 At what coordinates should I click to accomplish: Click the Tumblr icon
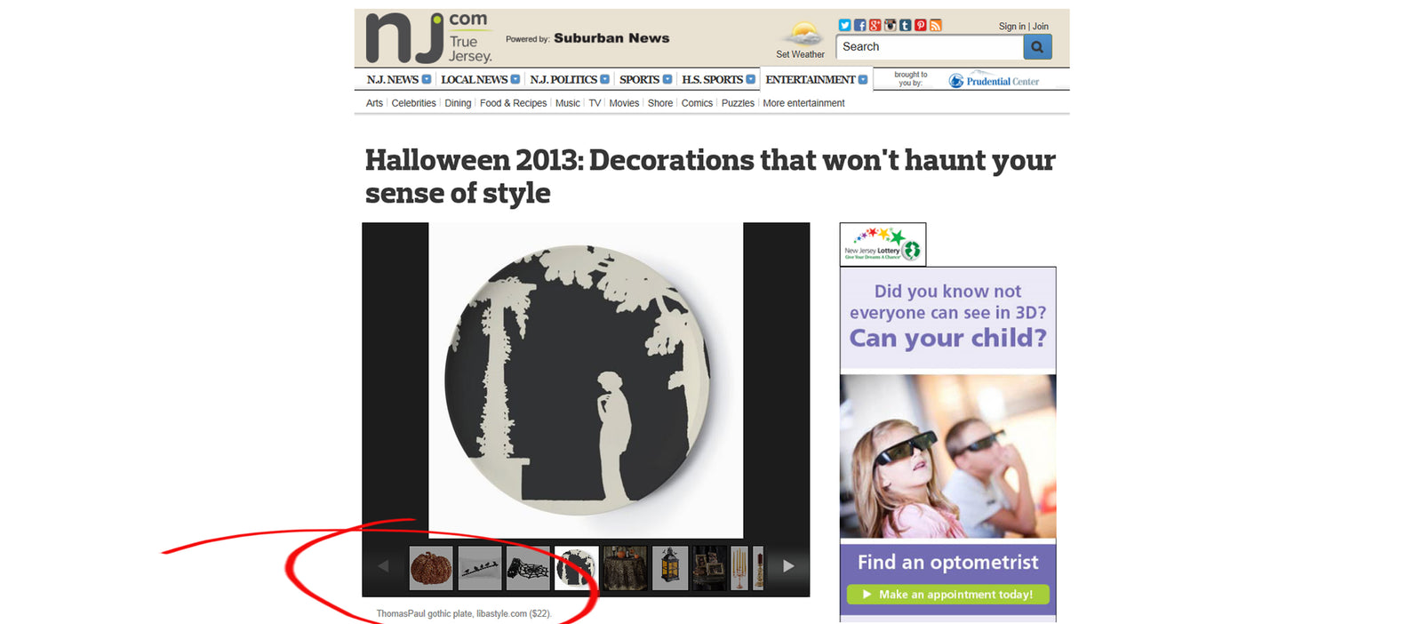click(905, 26)
